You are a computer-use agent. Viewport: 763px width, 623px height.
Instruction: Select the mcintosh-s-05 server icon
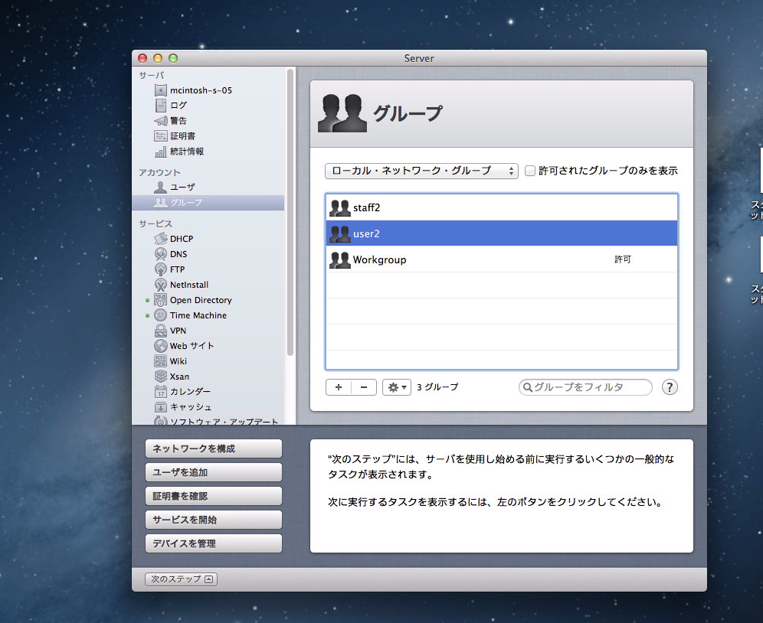[161, 90]
